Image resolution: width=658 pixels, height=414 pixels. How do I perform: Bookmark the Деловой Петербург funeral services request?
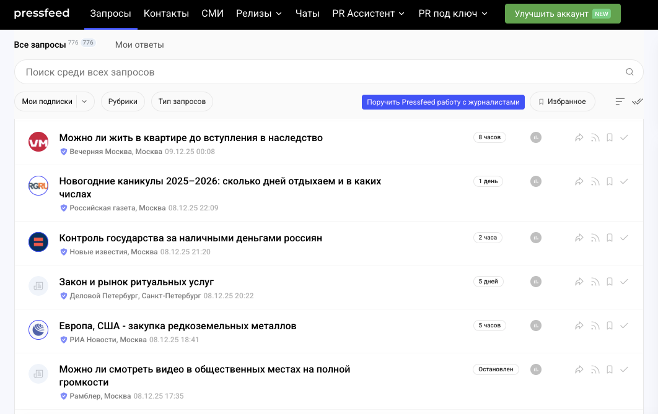pyautogui.click(x=609, y=281)
